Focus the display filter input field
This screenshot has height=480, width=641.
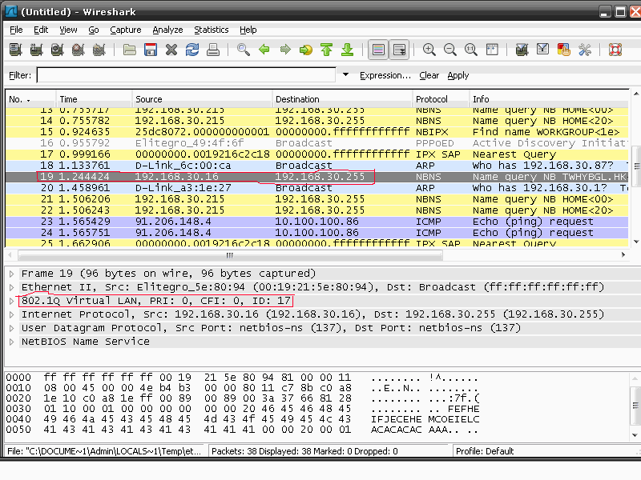click(x=186, y=75)
